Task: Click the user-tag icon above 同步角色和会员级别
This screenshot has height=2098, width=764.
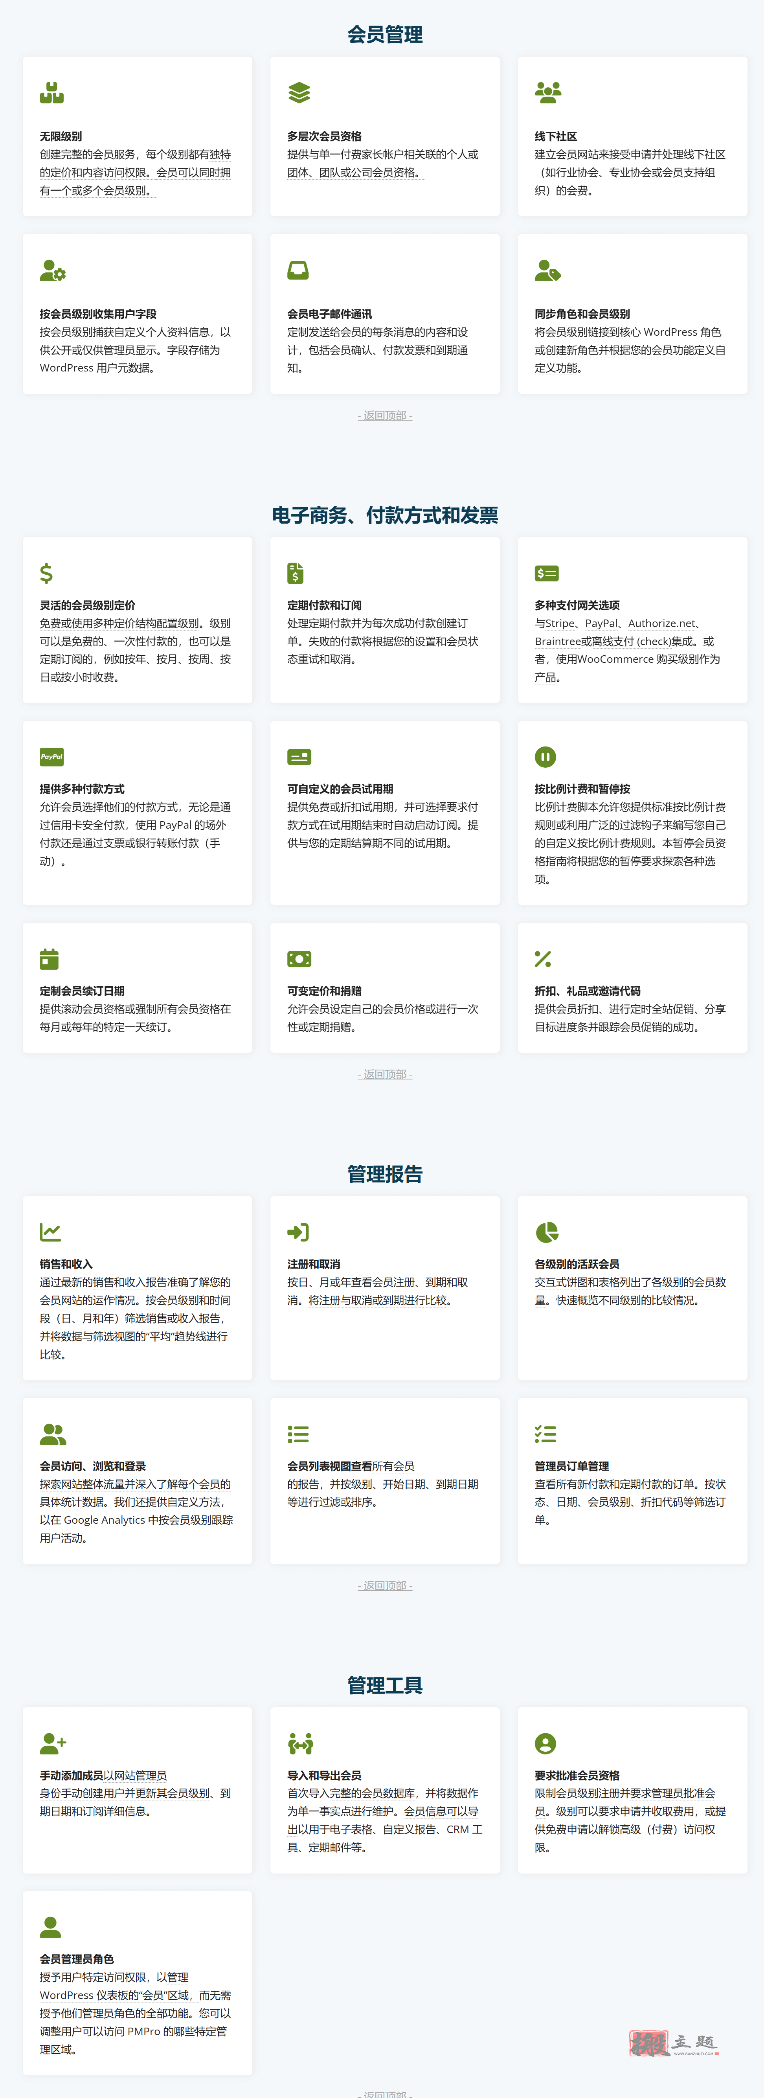Action: (x=547, y=270)
